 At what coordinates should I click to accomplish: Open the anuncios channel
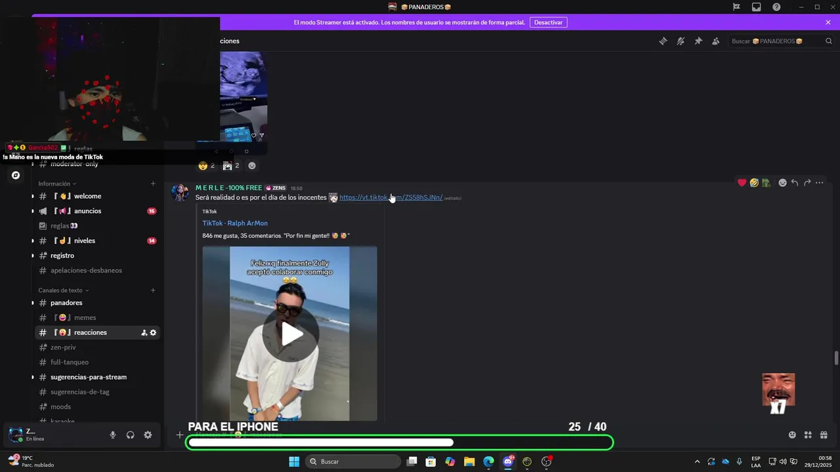[97, 211]
